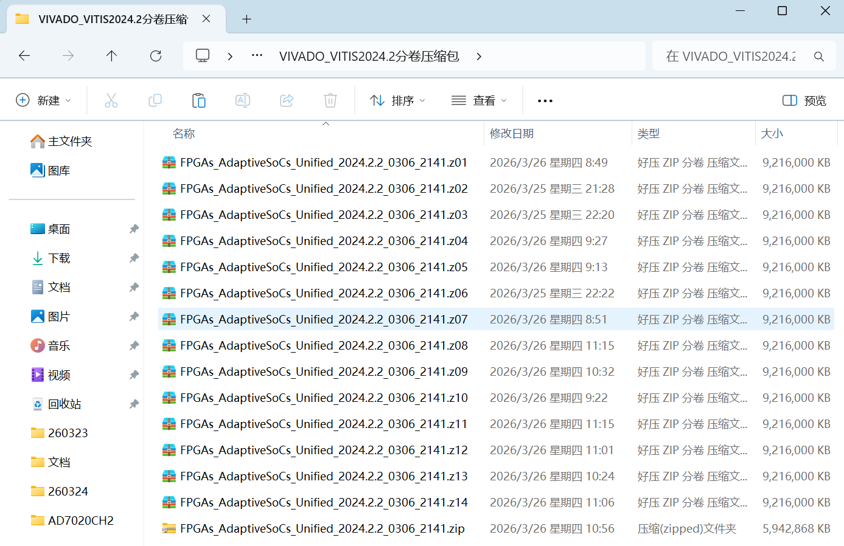Image resolution: width=844 pixels, height=546 pixels.
Task: Open the See more toolbar menu
Action: click(545, 100)
